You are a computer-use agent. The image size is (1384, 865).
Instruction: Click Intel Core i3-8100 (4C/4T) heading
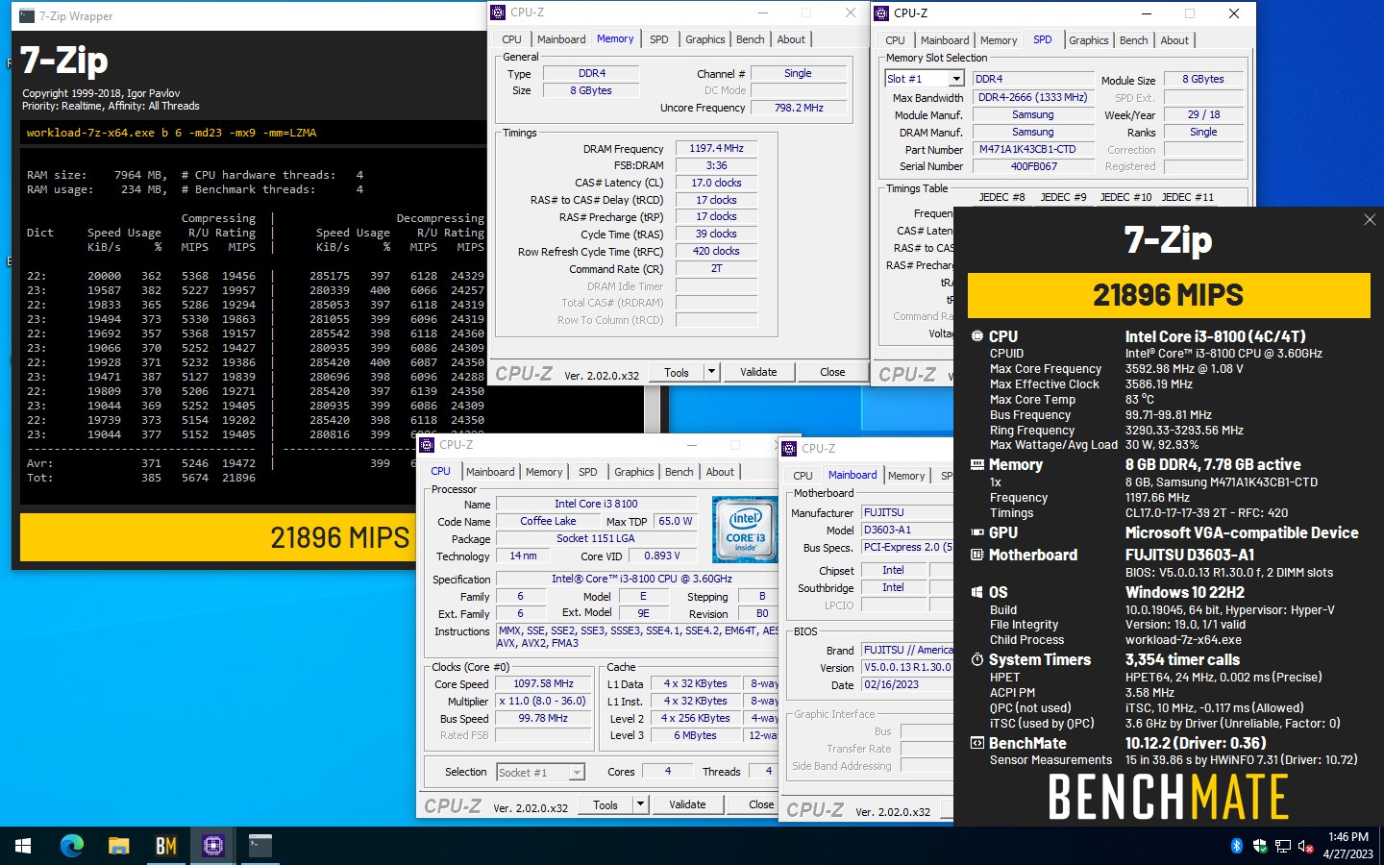(x=1216, y=336)
